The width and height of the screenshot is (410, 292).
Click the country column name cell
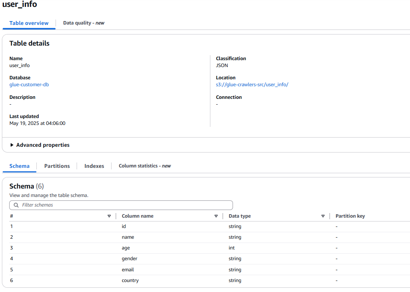coord(130,281)
